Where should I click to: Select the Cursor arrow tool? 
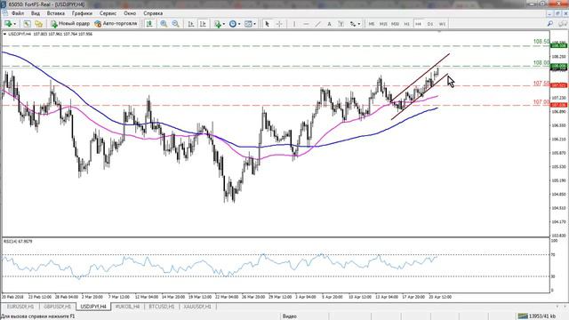pyautogui.click(x=267, y=24)
